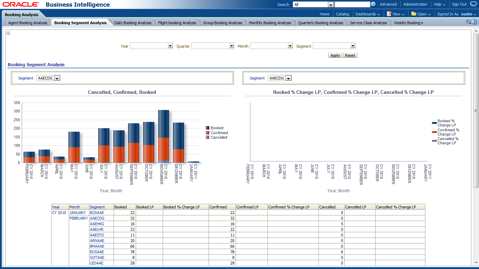
Task: Open the Service Class Analysis tab
Action: click(368, 23)
